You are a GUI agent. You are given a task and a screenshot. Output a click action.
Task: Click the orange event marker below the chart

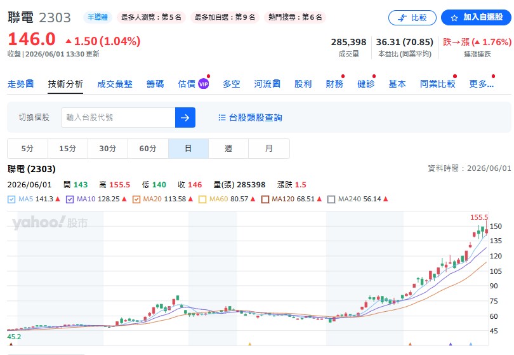(410, 344)
